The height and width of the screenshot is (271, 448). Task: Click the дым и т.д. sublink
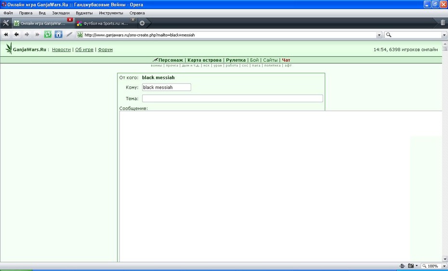point(191,66)
